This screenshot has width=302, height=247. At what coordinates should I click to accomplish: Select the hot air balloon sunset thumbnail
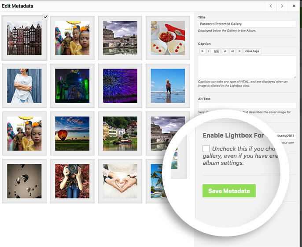pyautogui.click(x=72, y=134)
